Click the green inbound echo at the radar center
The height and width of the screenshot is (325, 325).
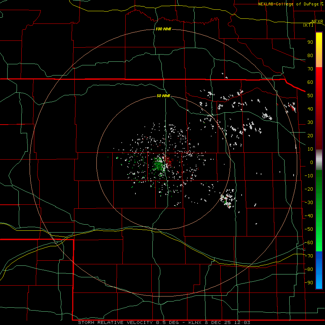[159, 164]
